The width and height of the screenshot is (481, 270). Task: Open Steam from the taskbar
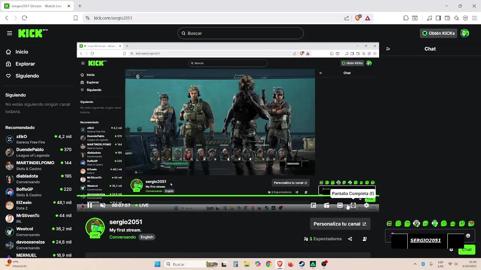point(302,264)
